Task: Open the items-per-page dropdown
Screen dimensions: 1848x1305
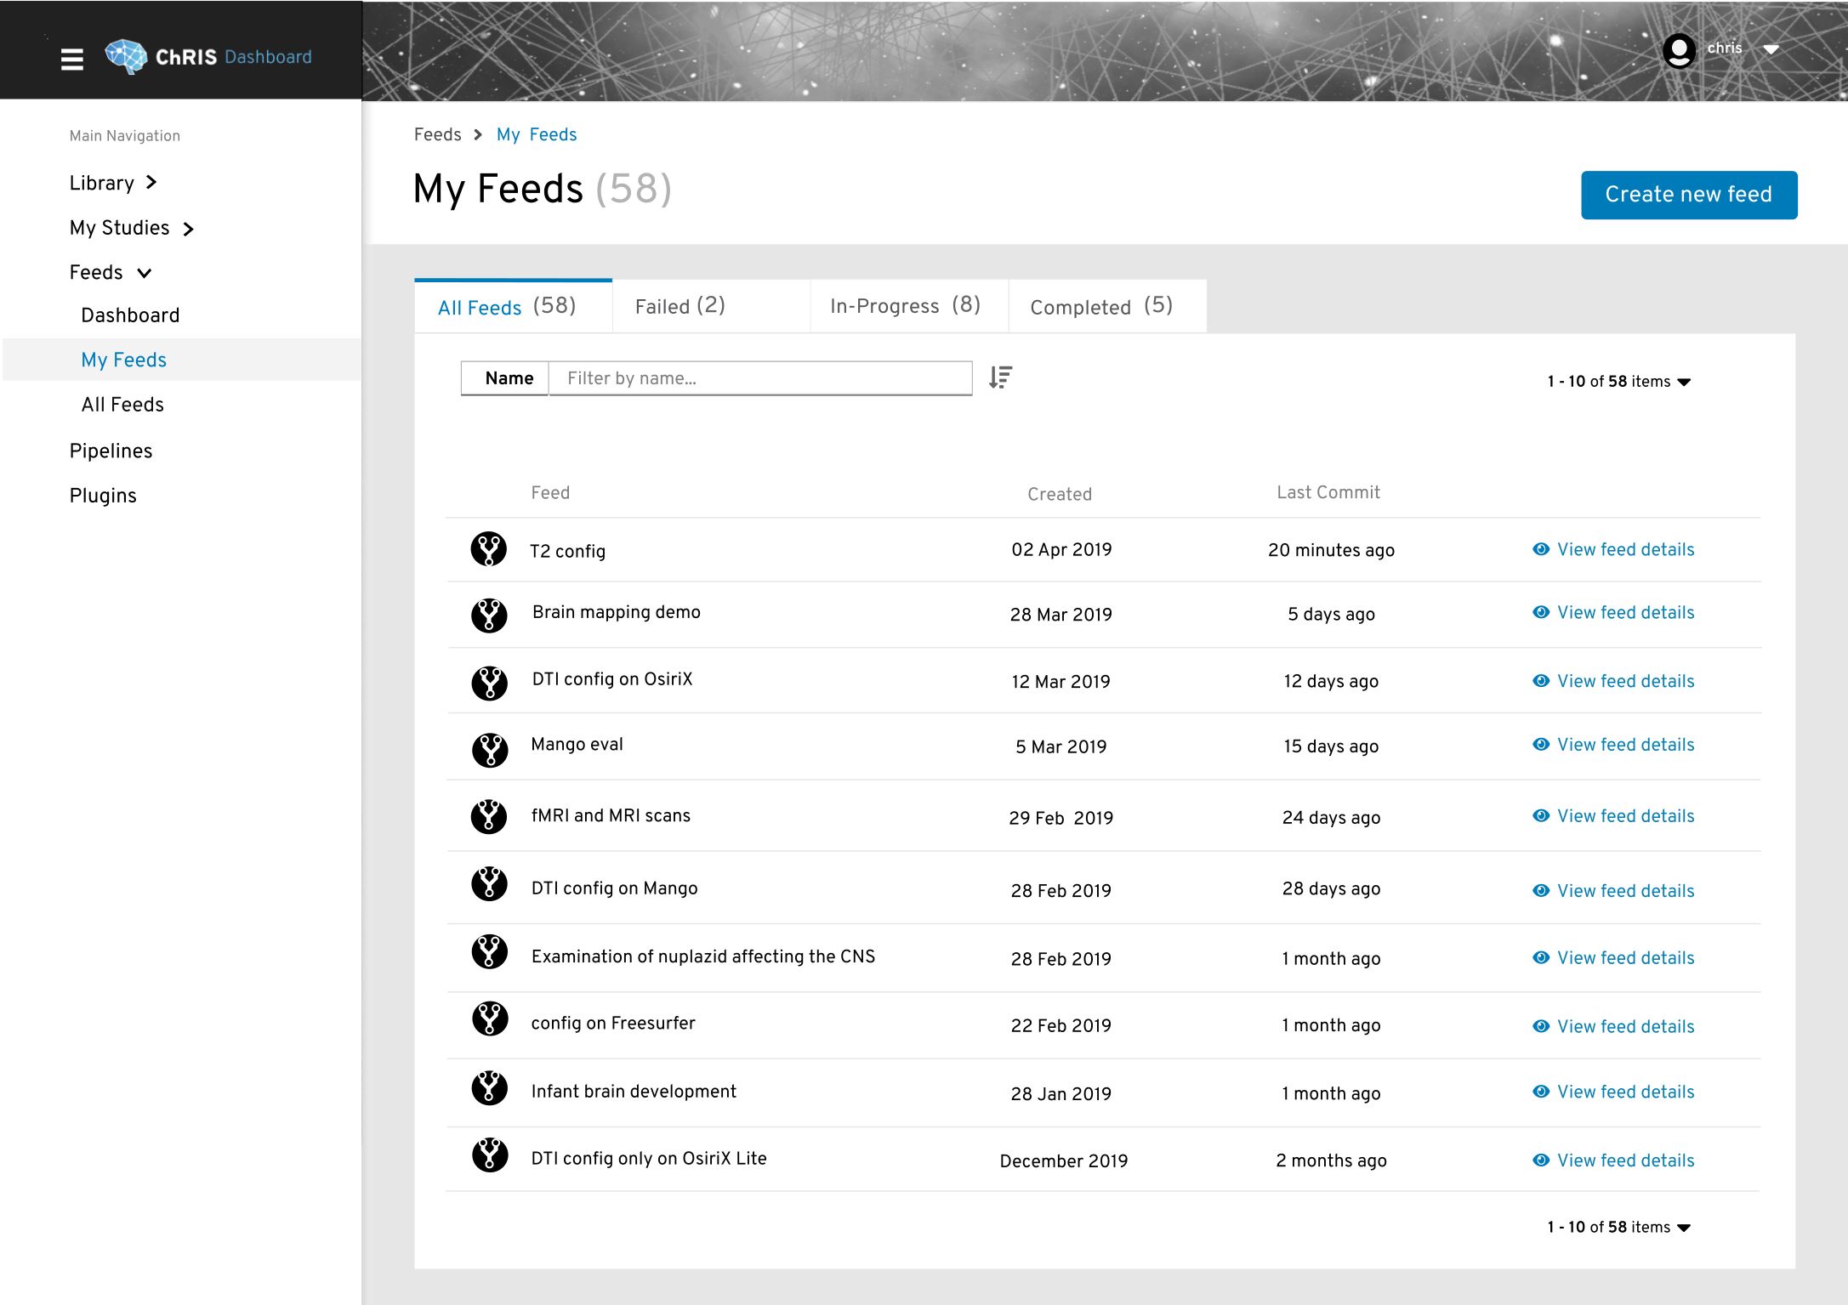Action: point(1683,382)
